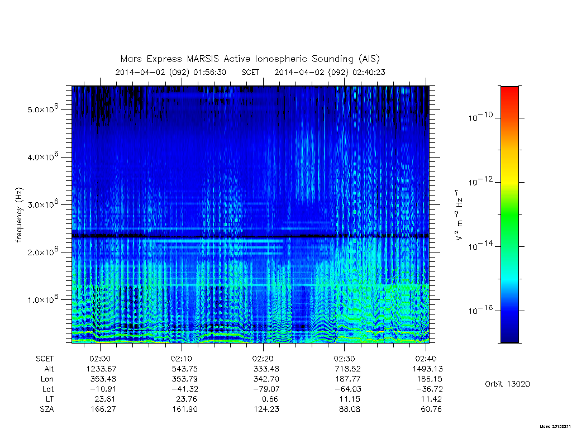The image size is (572, 429).
Task: Click the 10^-10 color bar label
Action: click(x=480, y=117)
